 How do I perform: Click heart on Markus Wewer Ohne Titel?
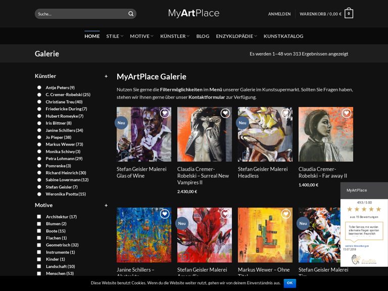point(286,214)
